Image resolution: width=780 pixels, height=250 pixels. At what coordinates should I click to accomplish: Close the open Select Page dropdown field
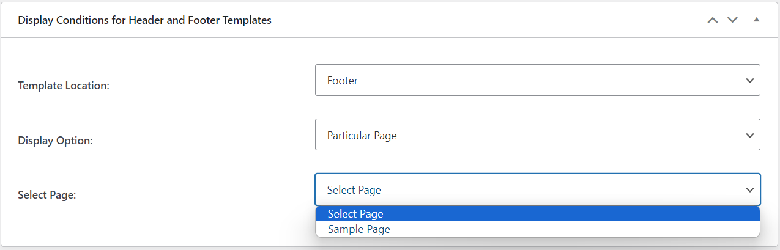(x=537, y=189)
